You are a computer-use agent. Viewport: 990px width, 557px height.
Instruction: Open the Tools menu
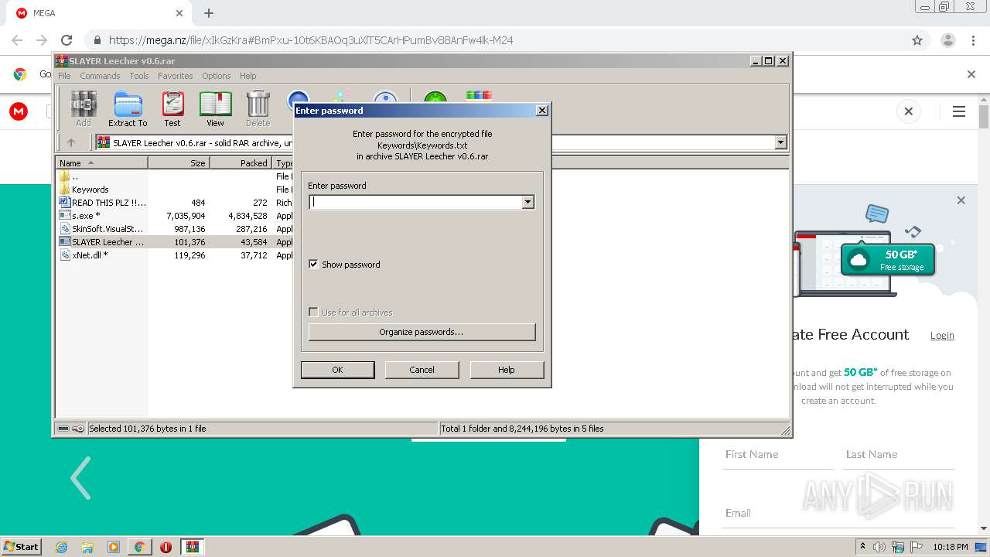(139, 76)
